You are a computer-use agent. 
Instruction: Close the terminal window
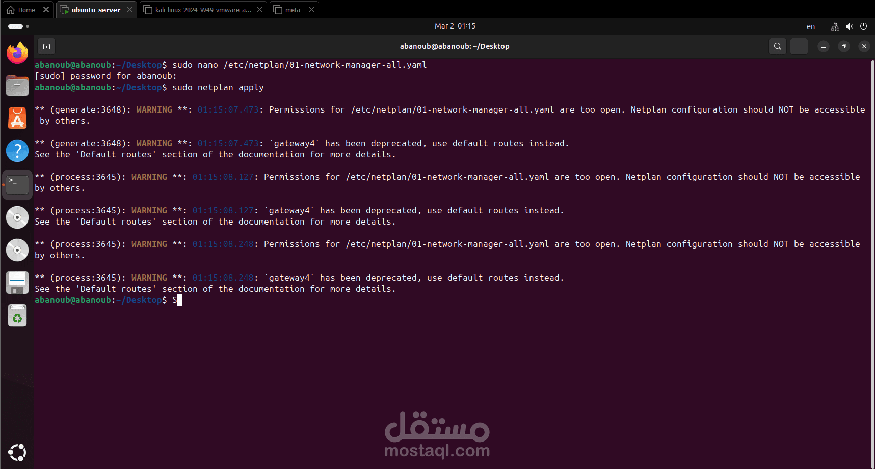pyautogui.click(x=864, y=46)
